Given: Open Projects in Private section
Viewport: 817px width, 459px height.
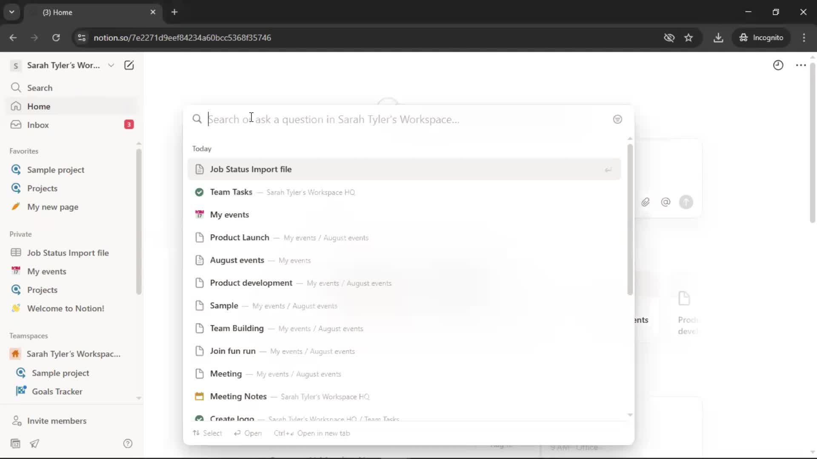Looking at the screenshot, I should coord(71,290).
